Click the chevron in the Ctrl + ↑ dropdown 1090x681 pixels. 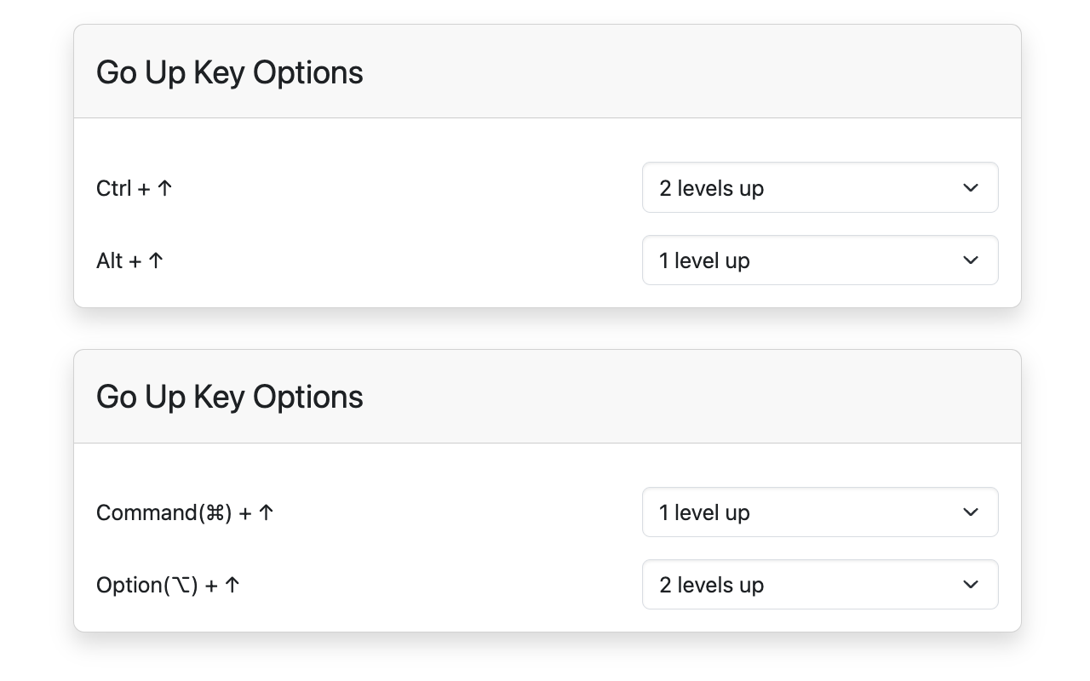point(971,188)
